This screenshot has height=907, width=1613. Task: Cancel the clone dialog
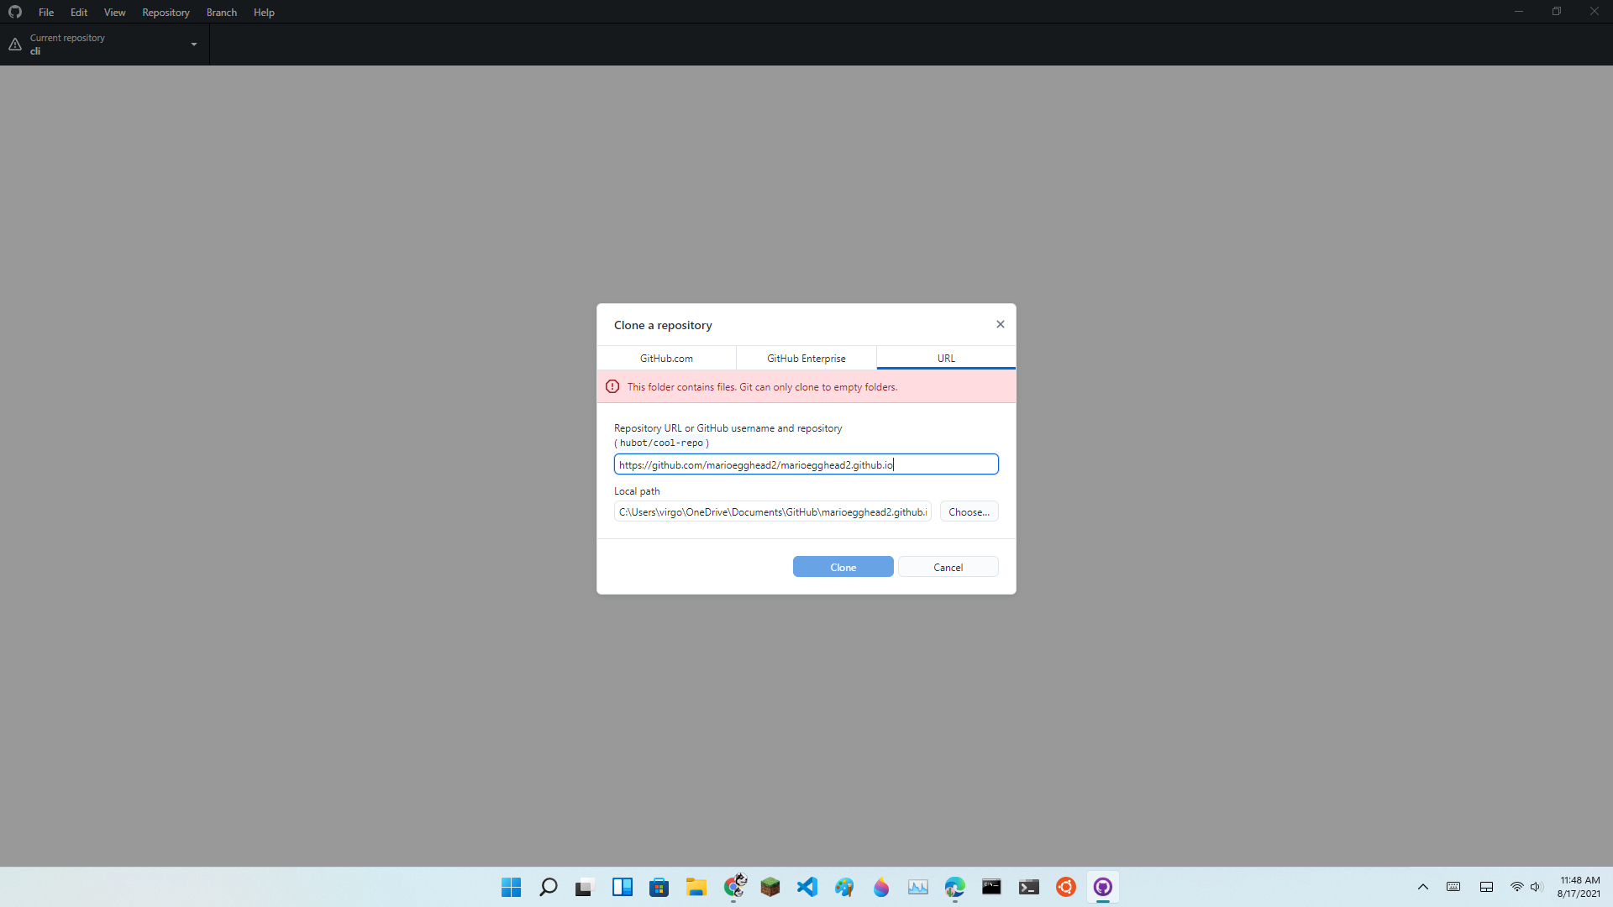tap(948, 567)
